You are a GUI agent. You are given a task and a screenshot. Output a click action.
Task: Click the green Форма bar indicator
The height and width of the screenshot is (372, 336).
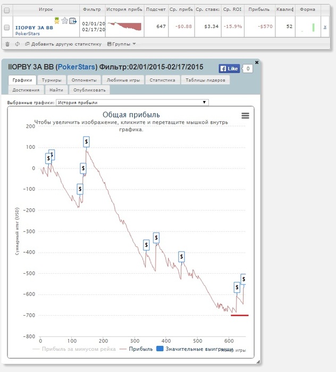coord(314,27)
